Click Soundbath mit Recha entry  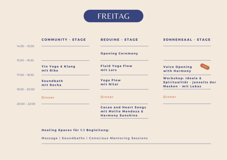pyautogui.click(x=52, y=83)
